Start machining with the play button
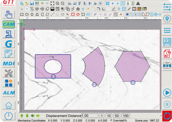This screenshot has width=172, height=122. click(167, 93)
